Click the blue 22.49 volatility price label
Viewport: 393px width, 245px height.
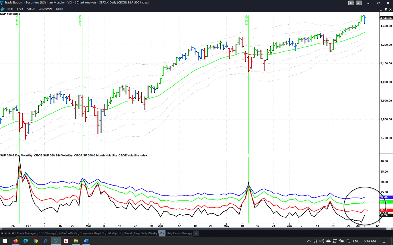coord(386,197)
